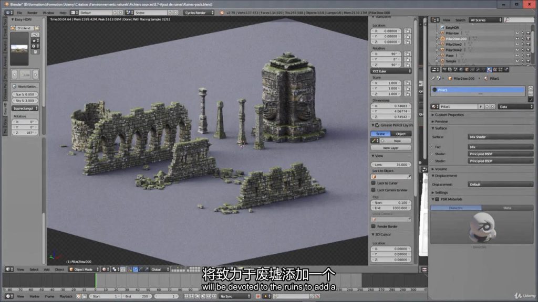Open the File menu
The image size is (538, 302).
click(x=19, y=13)
